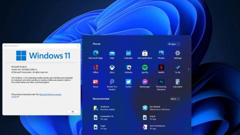The width and height of the screenshot is (240, 135).
Task: Open the Img0 recommended file
Action: [x=100, y=127]
